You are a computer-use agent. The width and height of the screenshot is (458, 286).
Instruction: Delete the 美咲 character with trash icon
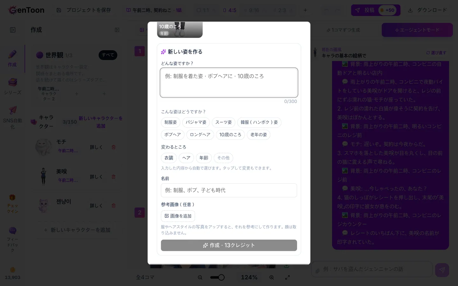pyautogui.click(x=114, y=177)
